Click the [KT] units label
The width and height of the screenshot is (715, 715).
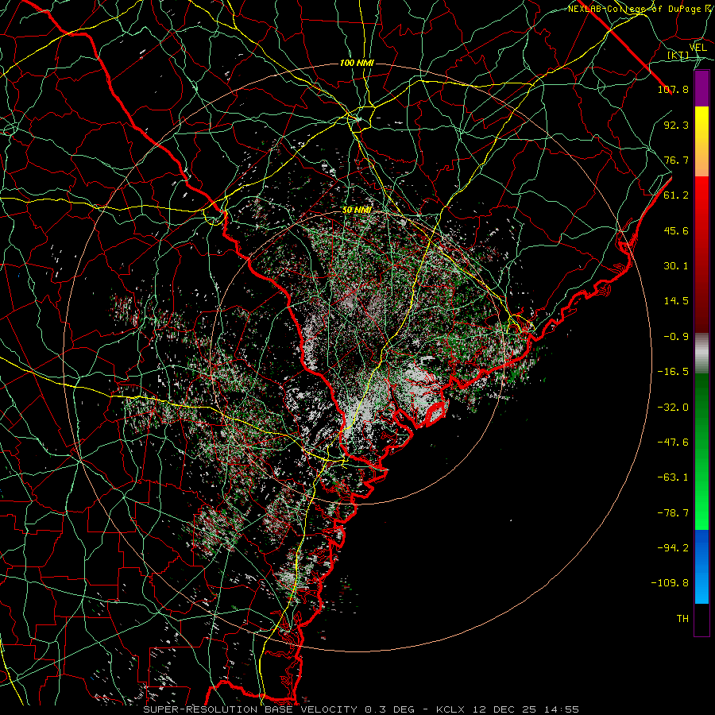(x=678, y=56)
